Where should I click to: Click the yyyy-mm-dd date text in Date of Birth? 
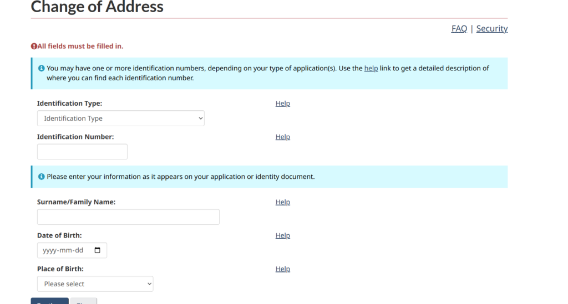click(x=63, y=250)
